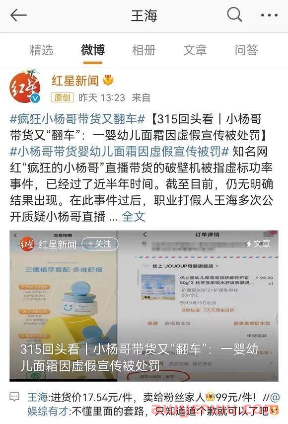Tap the small 红星 logo on thumbnail
The width and height of the screenshot is (288, 424).
point(27,244)
